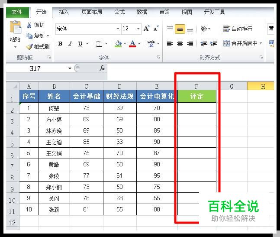Activate the Format Painter 格式刷
The height and width of the screenshot is (237, 280).
click(38, 47)
